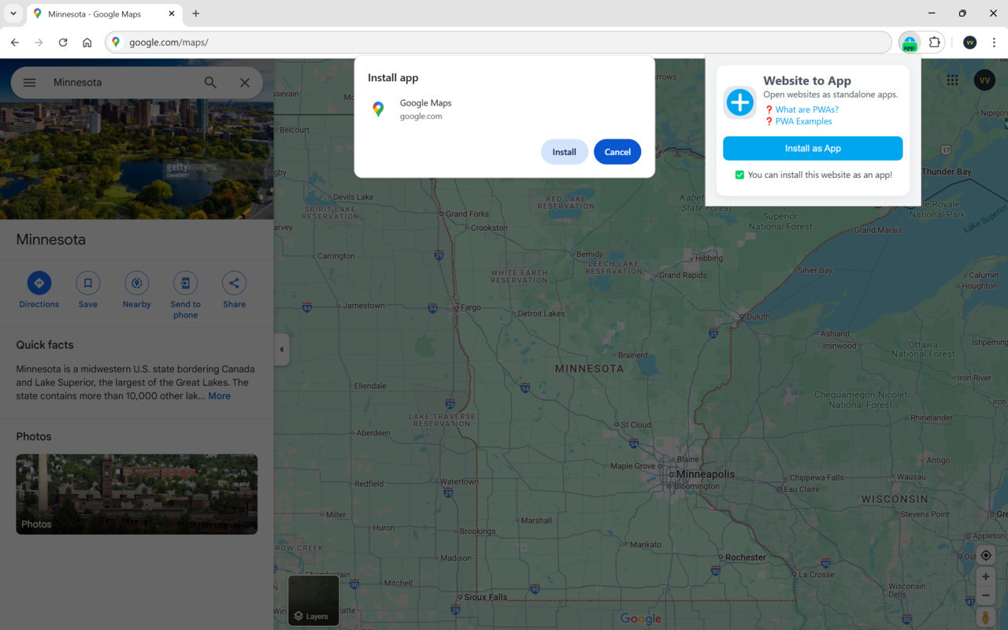Screen dimensions: 1008x630
Task: Open the browser home page
Action: tap(87, 43)
